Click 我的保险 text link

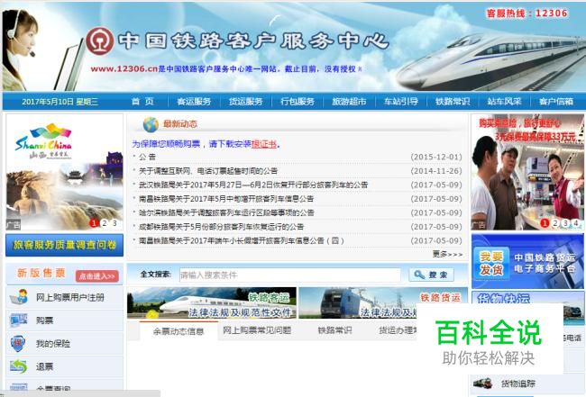(53, 344)
